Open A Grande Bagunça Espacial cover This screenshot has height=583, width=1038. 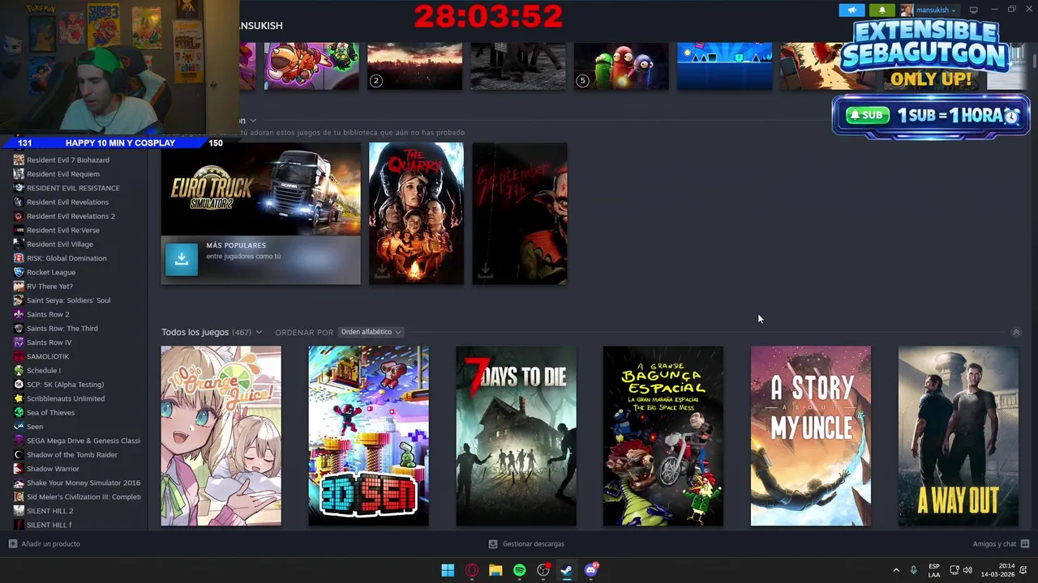pyautogui.click(x=663, y=436)
